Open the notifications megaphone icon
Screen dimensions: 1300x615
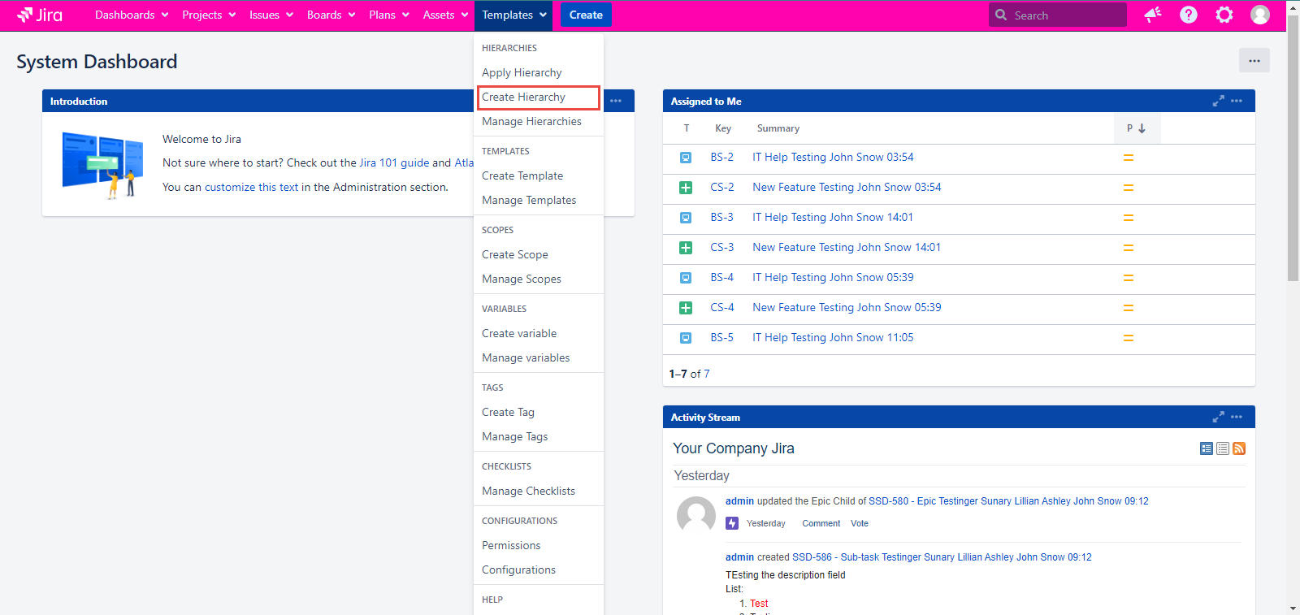[x=1152, y=15]
